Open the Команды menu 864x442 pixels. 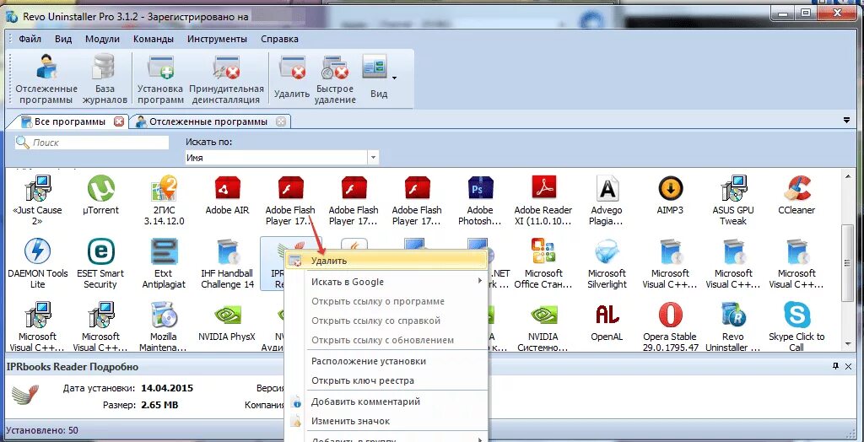coord(154,39)
